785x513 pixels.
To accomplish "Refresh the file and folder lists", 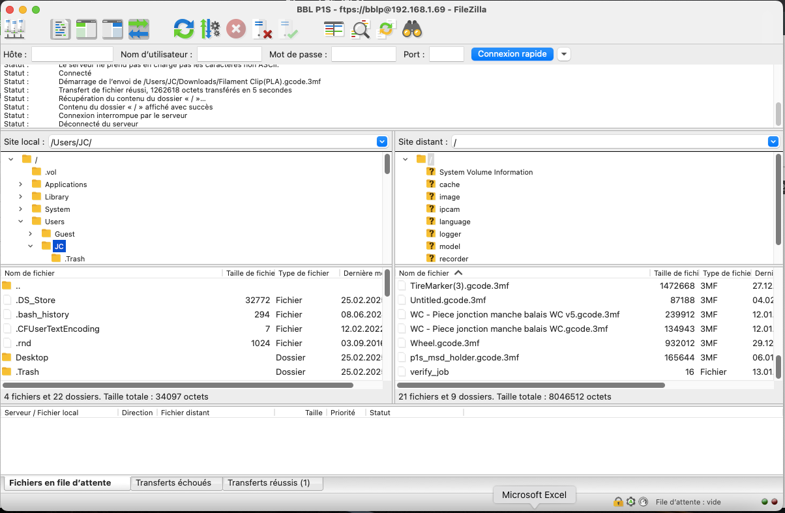I will (184, 29).
